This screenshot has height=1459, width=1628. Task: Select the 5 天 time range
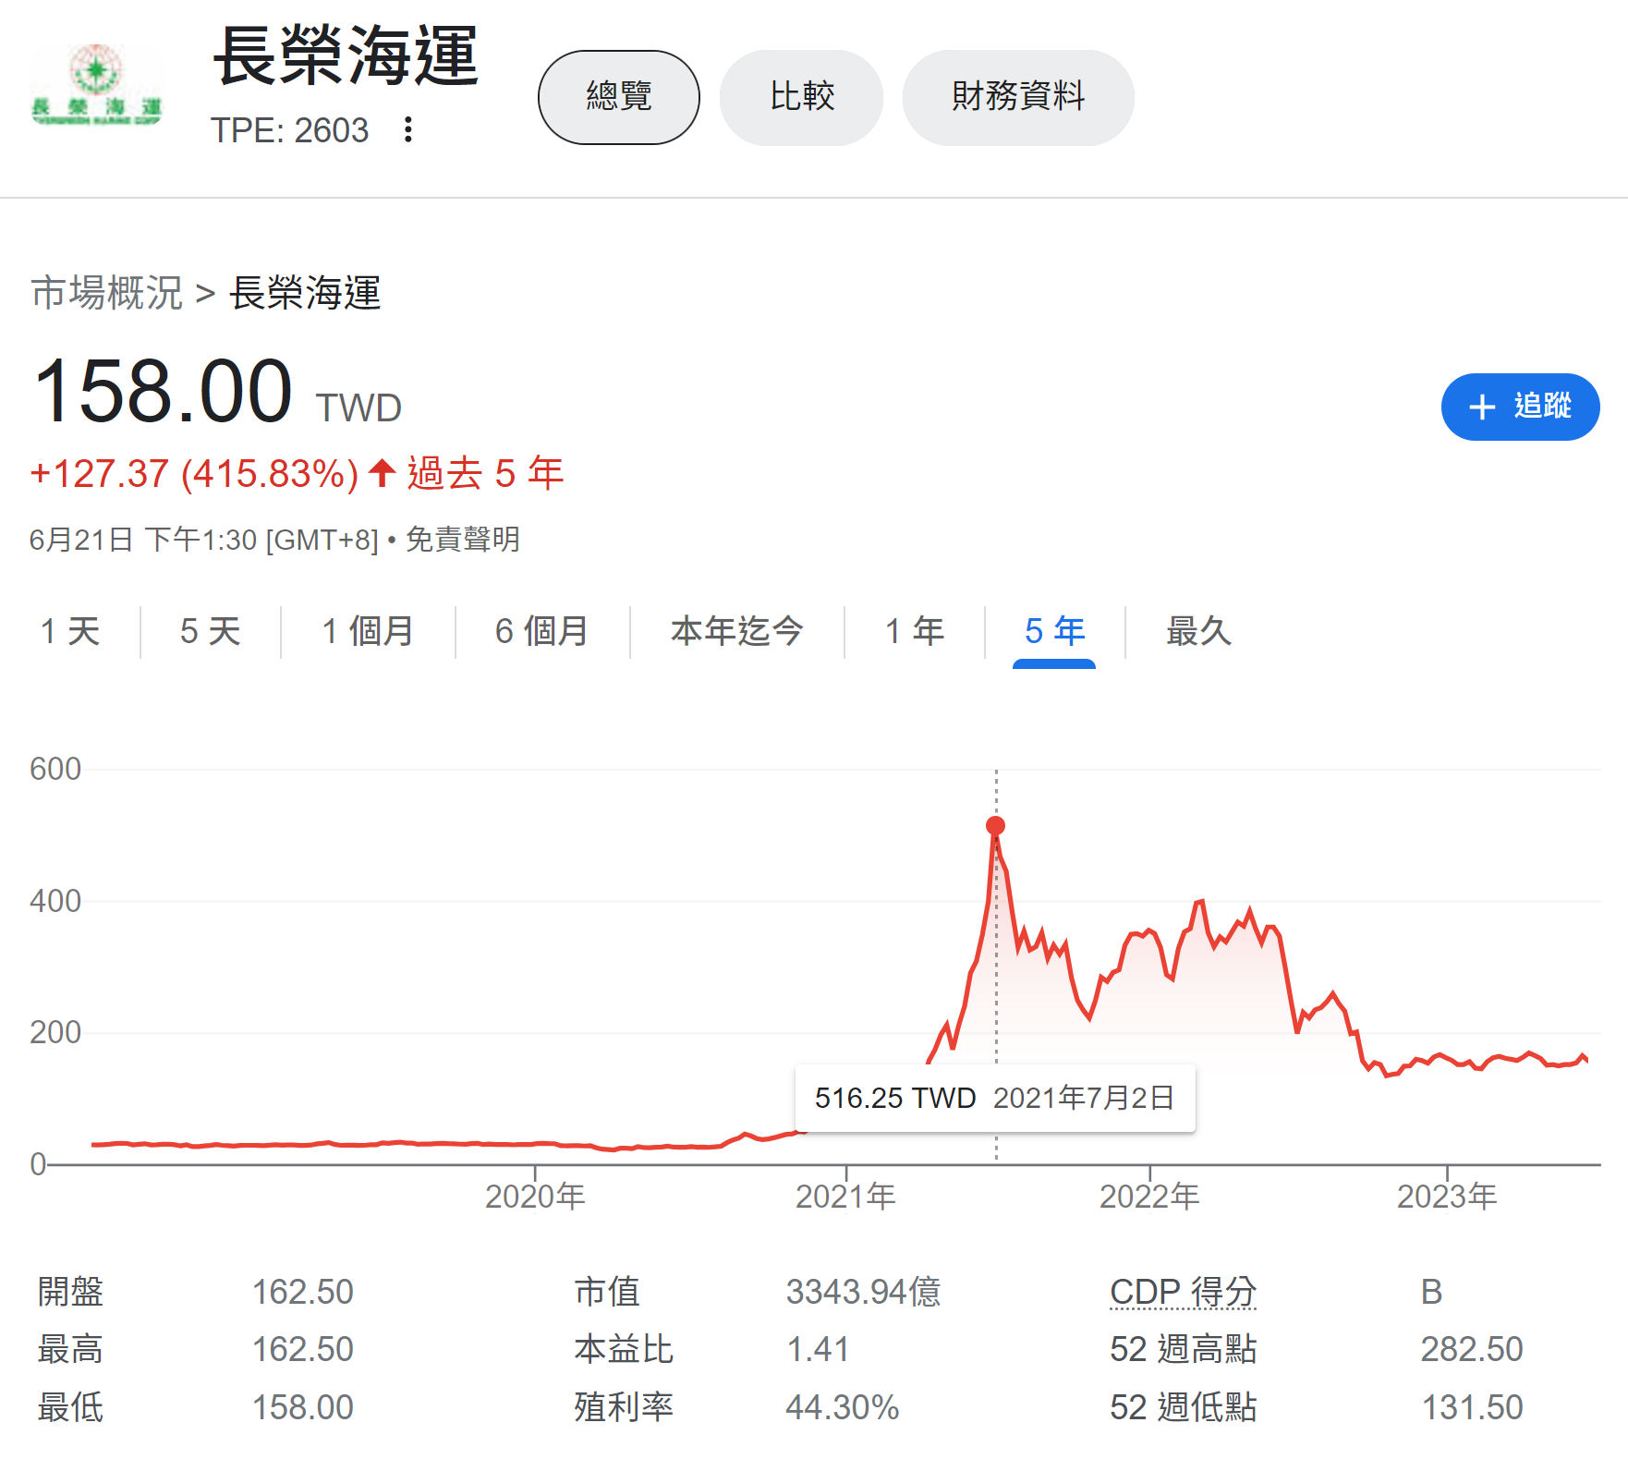[x=210, y=632]
